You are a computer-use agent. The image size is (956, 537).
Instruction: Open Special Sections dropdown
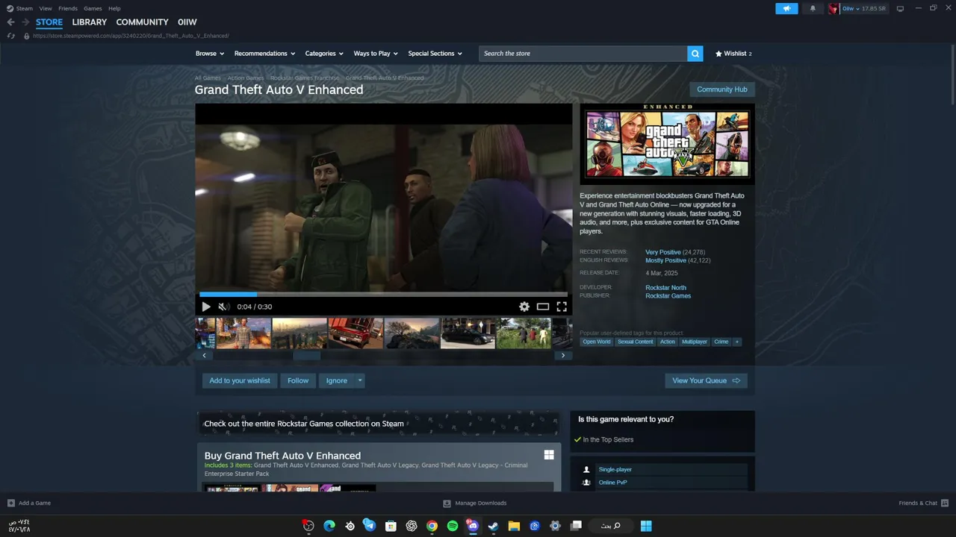[435, 54]
